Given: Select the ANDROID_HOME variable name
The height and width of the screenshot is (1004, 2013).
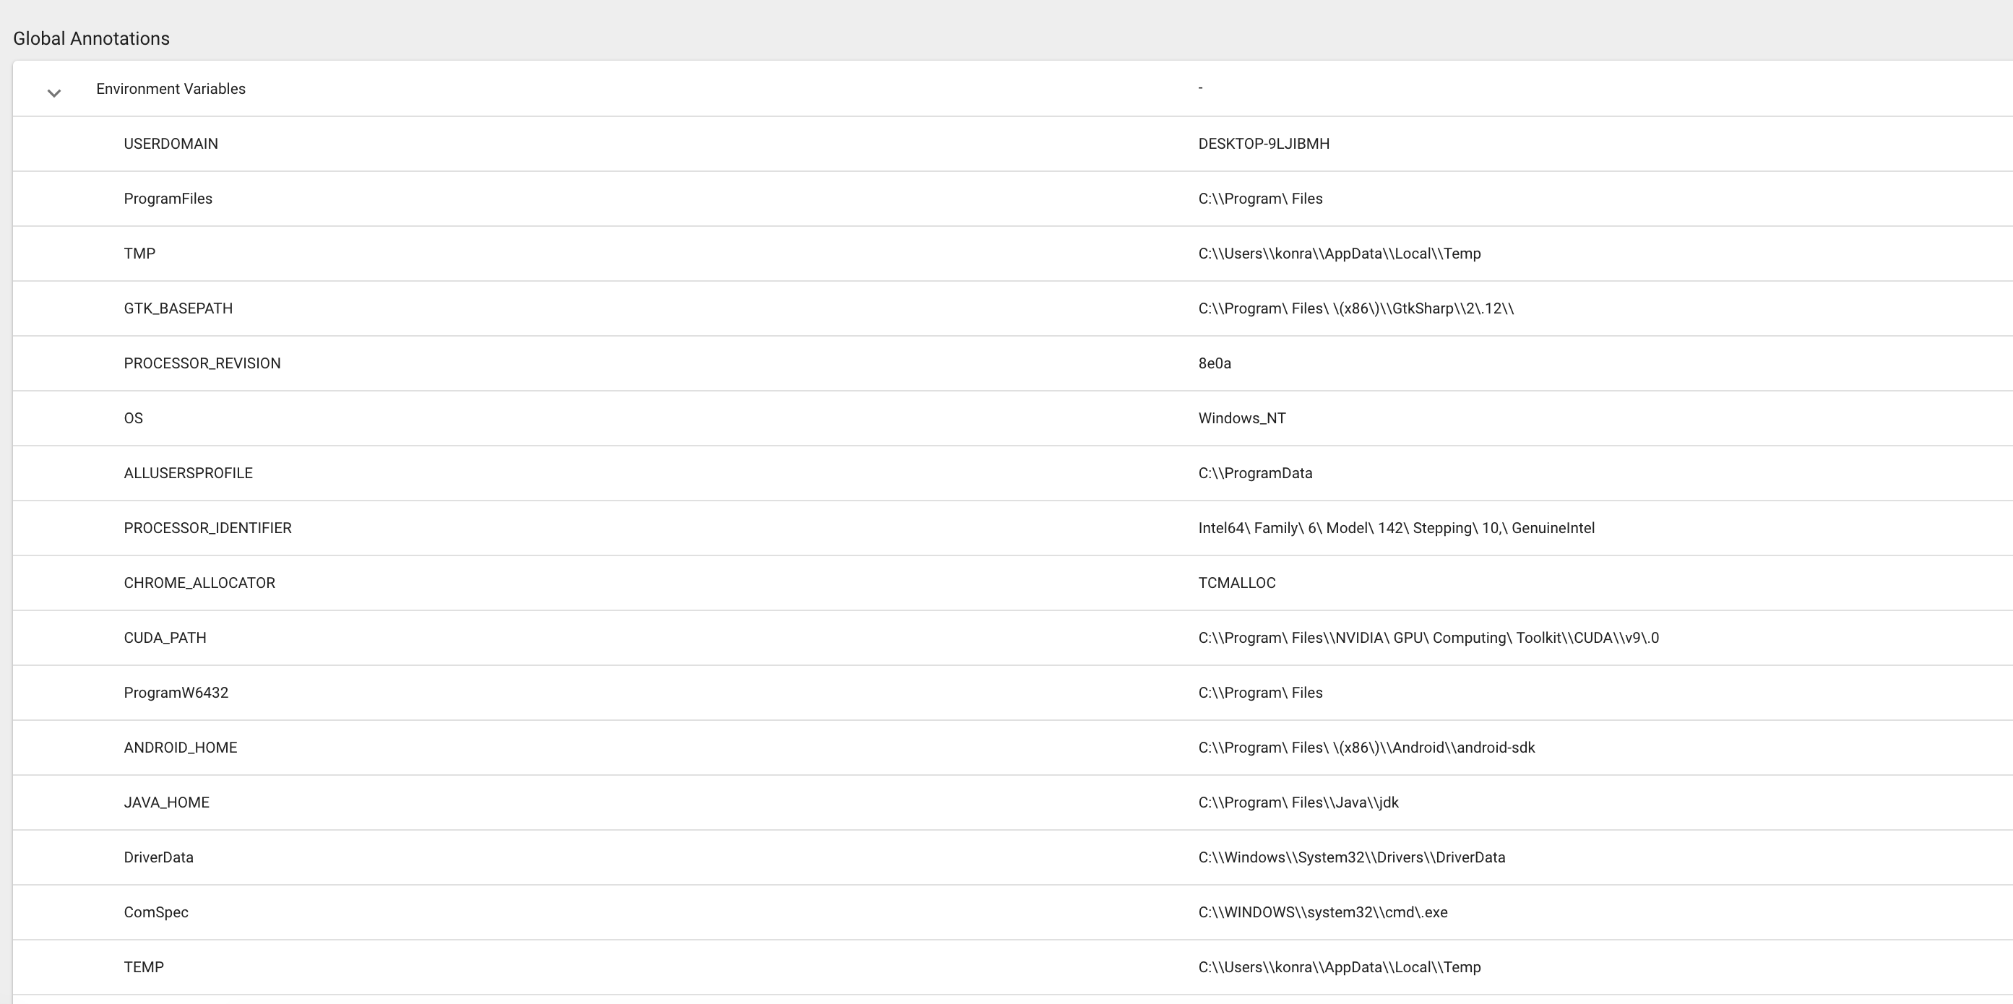Looking at the screenshot, I should click(x=181, y=748).
